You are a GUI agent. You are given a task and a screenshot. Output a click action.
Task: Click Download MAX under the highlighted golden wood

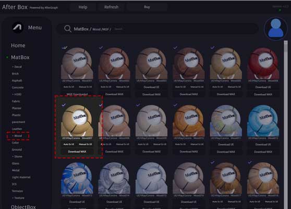[77, 152]
